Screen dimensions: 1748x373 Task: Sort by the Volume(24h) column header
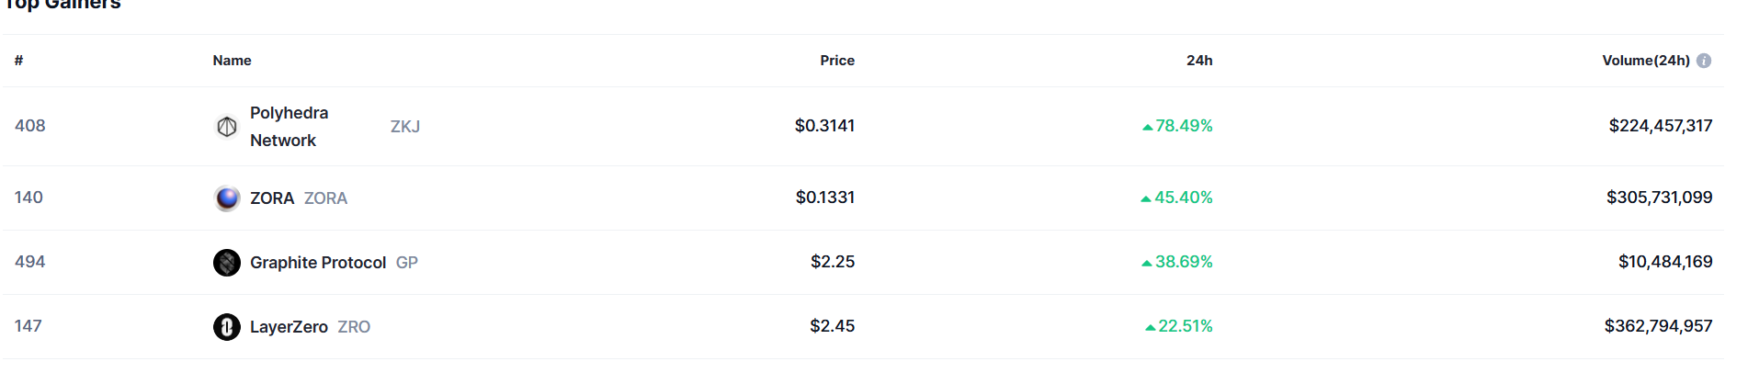point(1645,61)
